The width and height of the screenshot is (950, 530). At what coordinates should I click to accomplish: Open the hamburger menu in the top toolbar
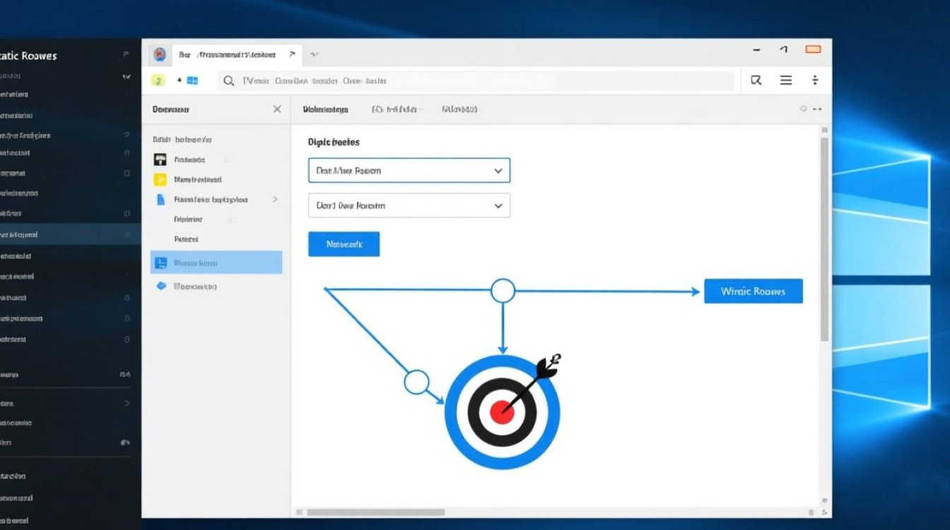[x=785, y=81]
